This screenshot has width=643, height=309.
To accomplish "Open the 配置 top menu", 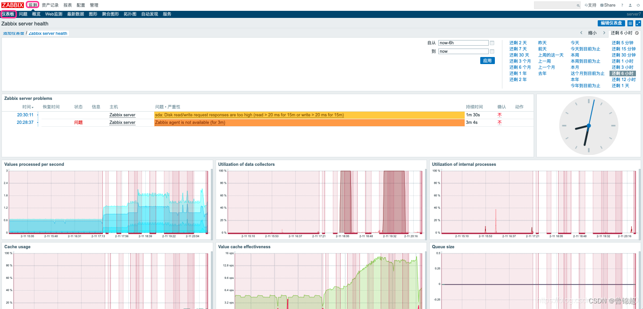I will [x=81, y=5].
